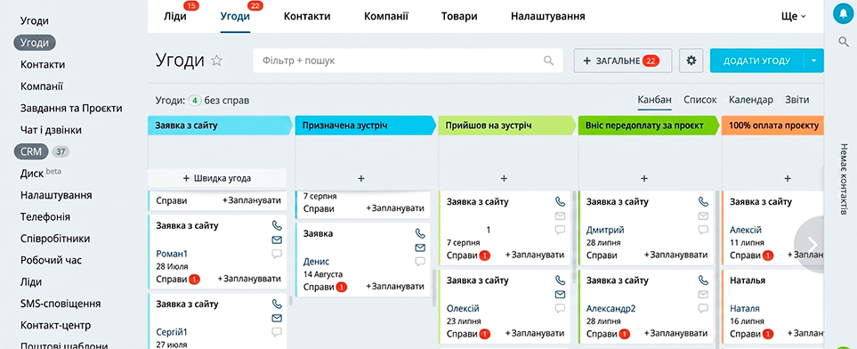Open Робочий час in sidebar

[x=51, y=260]
